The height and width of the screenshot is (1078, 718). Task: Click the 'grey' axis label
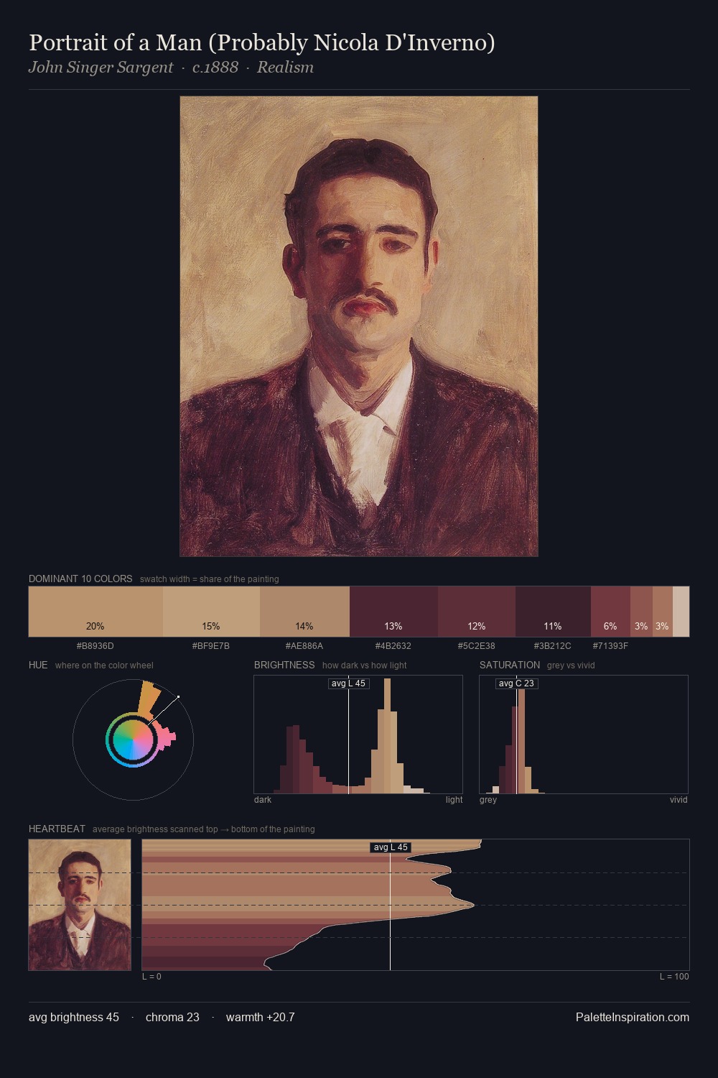488,800
